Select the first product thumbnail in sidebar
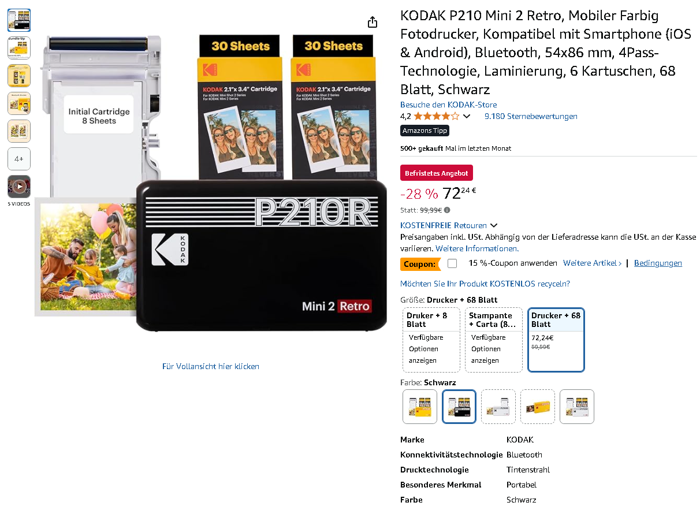 point(19,20)
